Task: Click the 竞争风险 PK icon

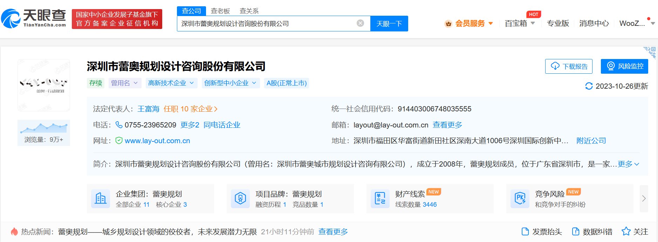Action: [x=520, y=198]
